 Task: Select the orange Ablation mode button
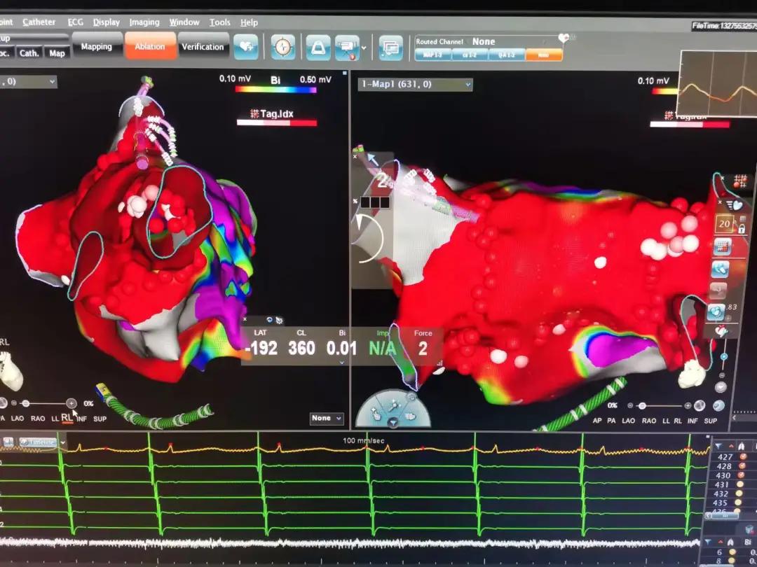click(x=150, y=46)
